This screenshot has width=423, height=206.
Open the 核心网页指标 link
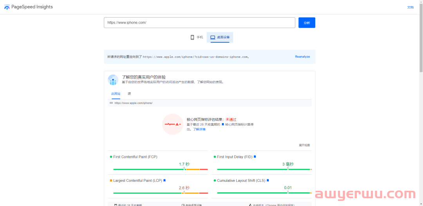tap(235, 125)
